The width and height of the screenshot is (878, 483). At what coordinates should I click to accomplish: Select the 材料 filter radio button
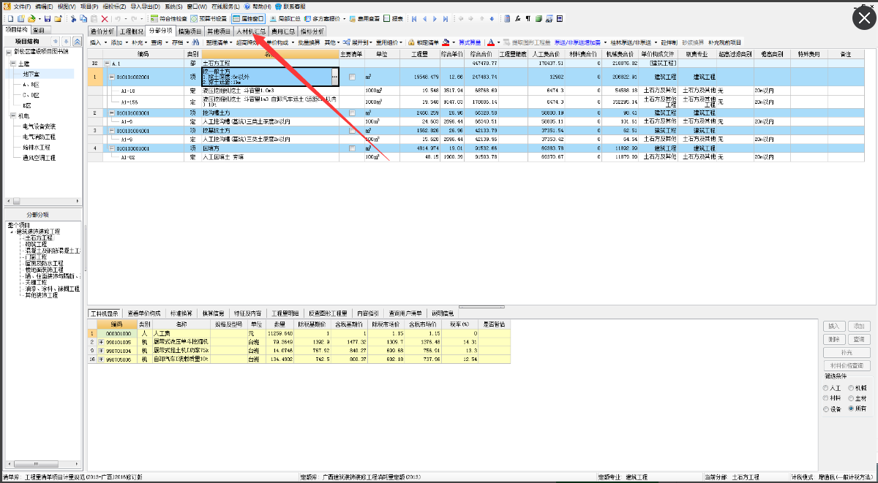(x=827, y=398)
